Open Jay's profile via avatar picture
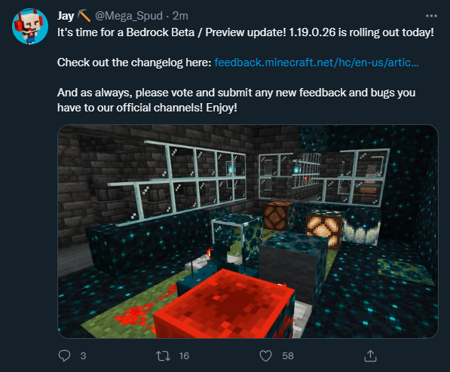Screen dimensions: 450x372 click(x=30, y=26)
